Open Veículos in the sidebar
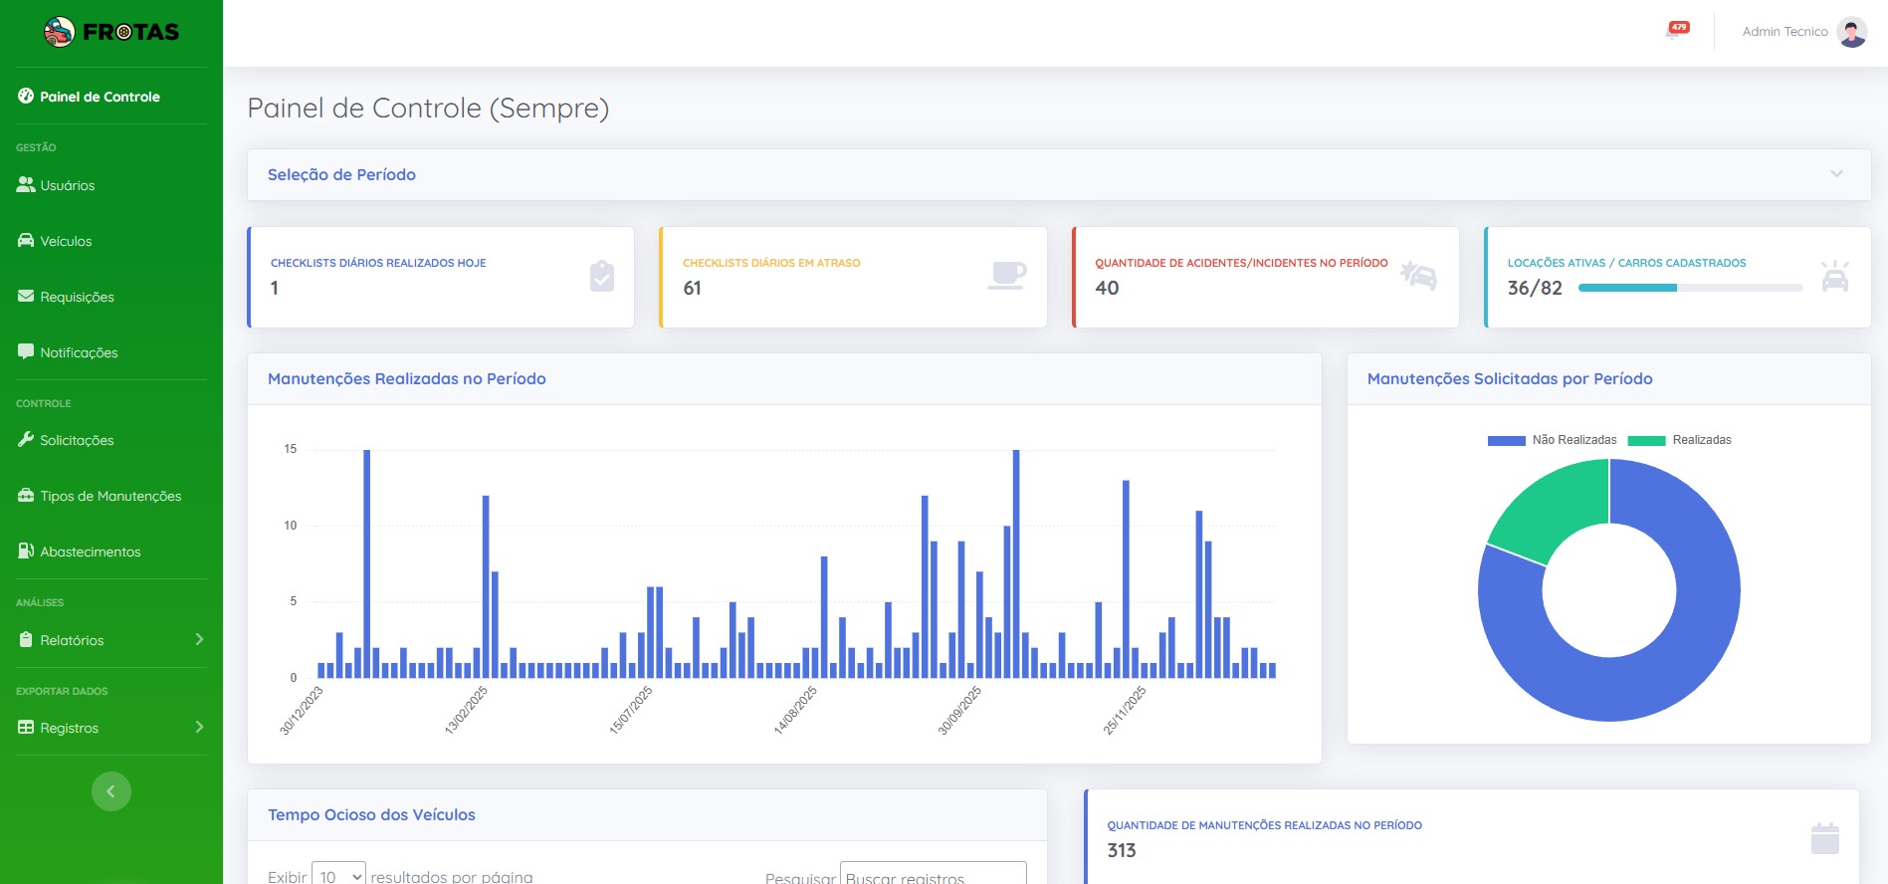Image resolution: width=1888 pixels, height=884 pixels. pyautogui.click(x=66, y=241)
